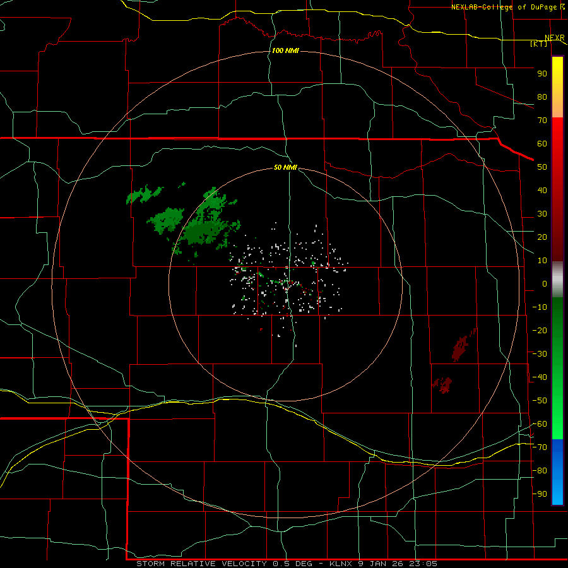Click the 0.5 DEG elevation text
Viewport: 568px width, 568px height.
click(296, 564)
